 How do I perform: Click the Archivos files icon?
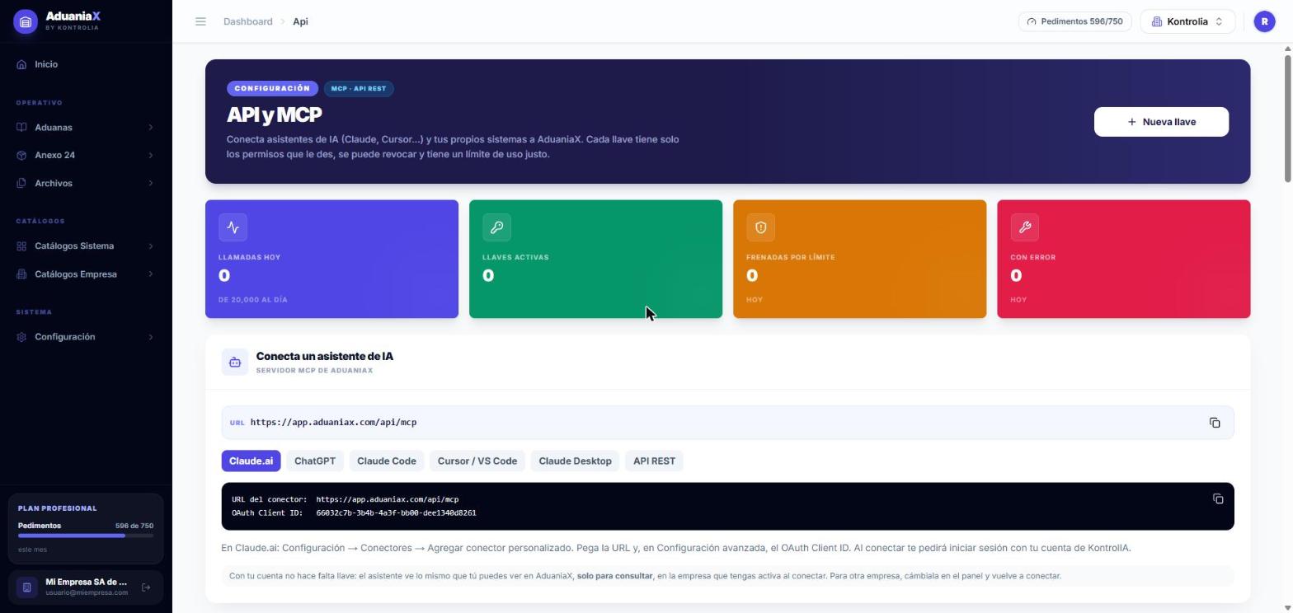click(21, 183)
